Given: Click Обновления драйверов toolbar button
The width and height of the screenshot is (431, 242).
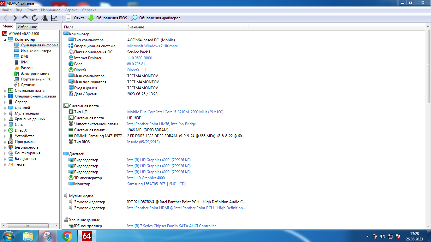Looking at the screenshot, I should (x=156, y=18).
